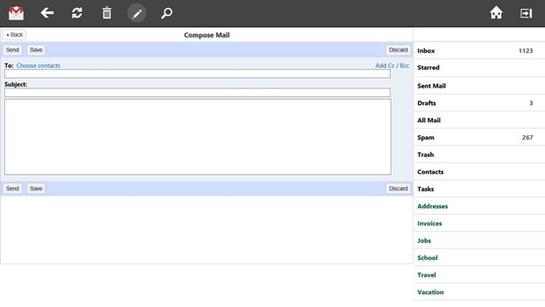Click the back arrow icon in toolbar
This screenshot has width=545, height=307.
pos(47,13)
